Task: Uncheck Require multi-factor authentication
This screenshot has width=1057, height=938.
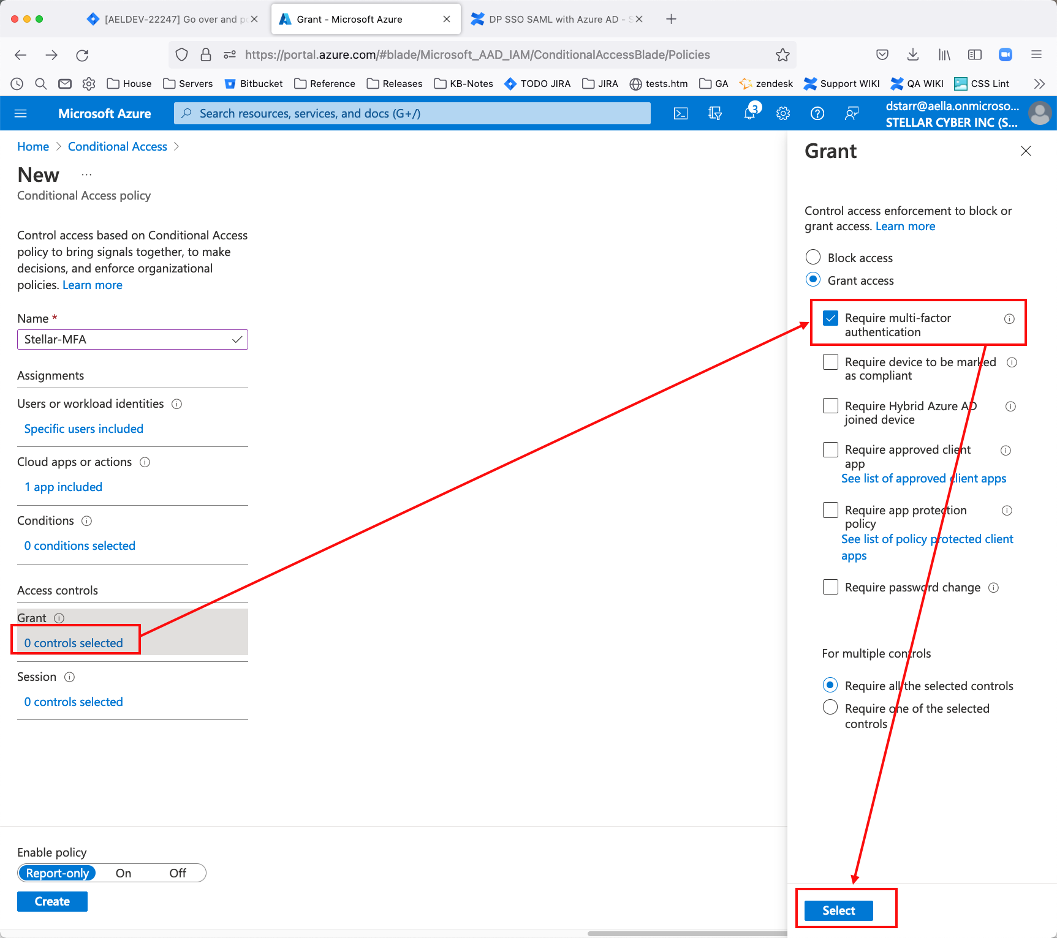Action: coord(830,318)
